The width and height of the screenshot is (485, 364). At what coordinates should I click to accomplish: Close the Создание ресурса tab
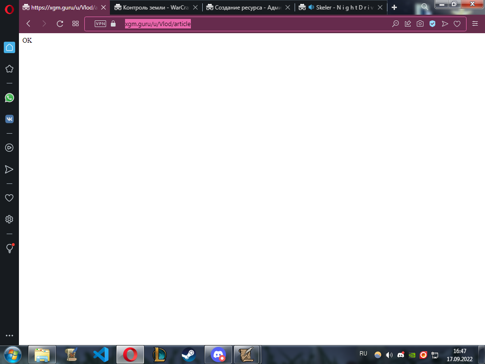(287, 8)
